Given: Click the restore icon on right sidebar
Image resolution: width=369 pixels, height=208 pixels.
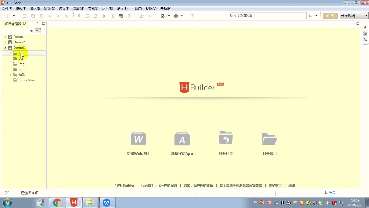Looking at the screenshot, I should coord(365,28).
